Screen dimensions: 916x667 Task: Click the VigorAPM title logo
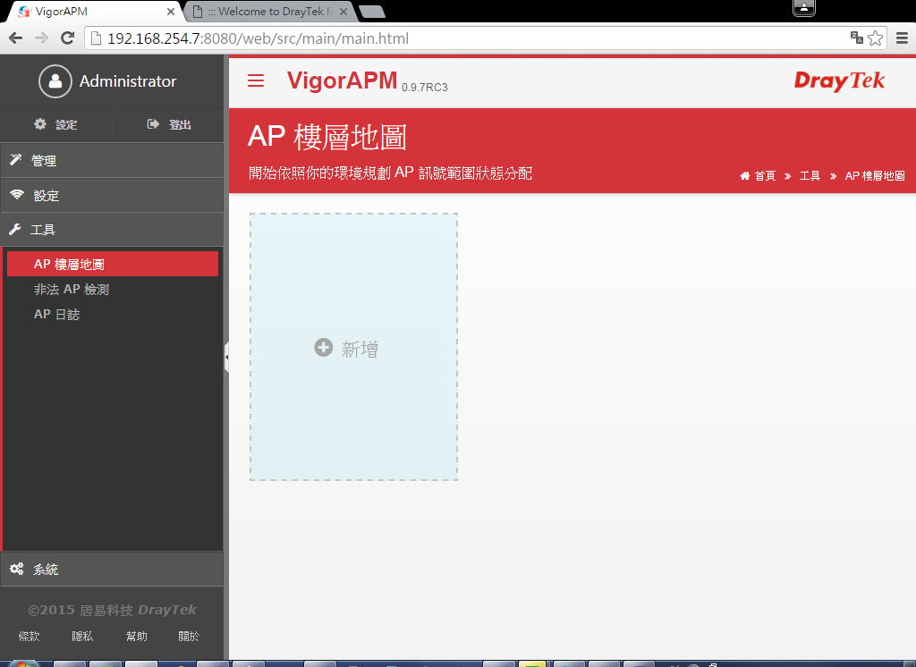[342, 80]
